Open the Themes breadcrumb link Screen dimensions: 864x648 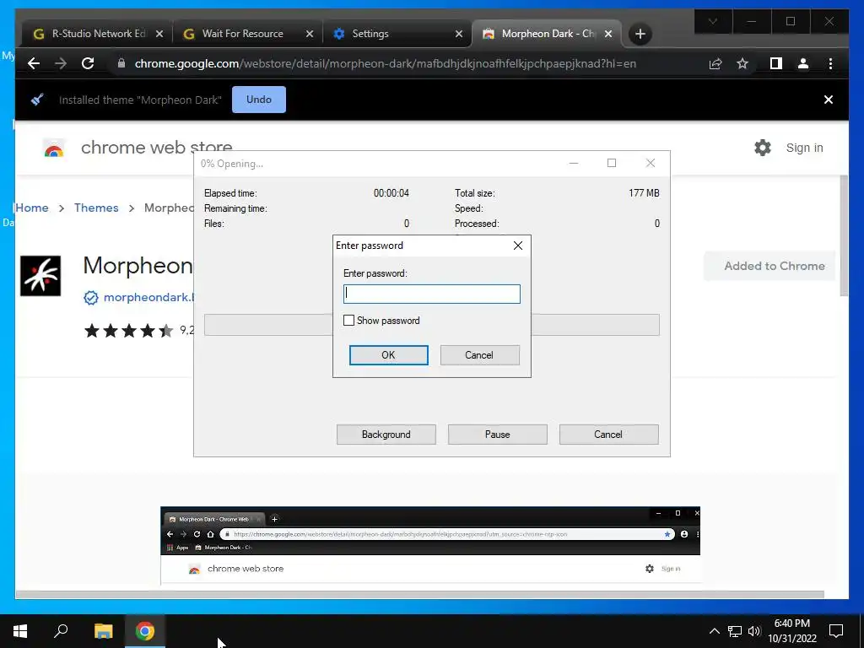(96, 208)
